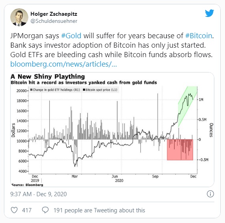Open the tweet timestamp 9:37 AM Dec 9, 2020
This screenshot has width=225, height=223.
click(x=39, y=194)
